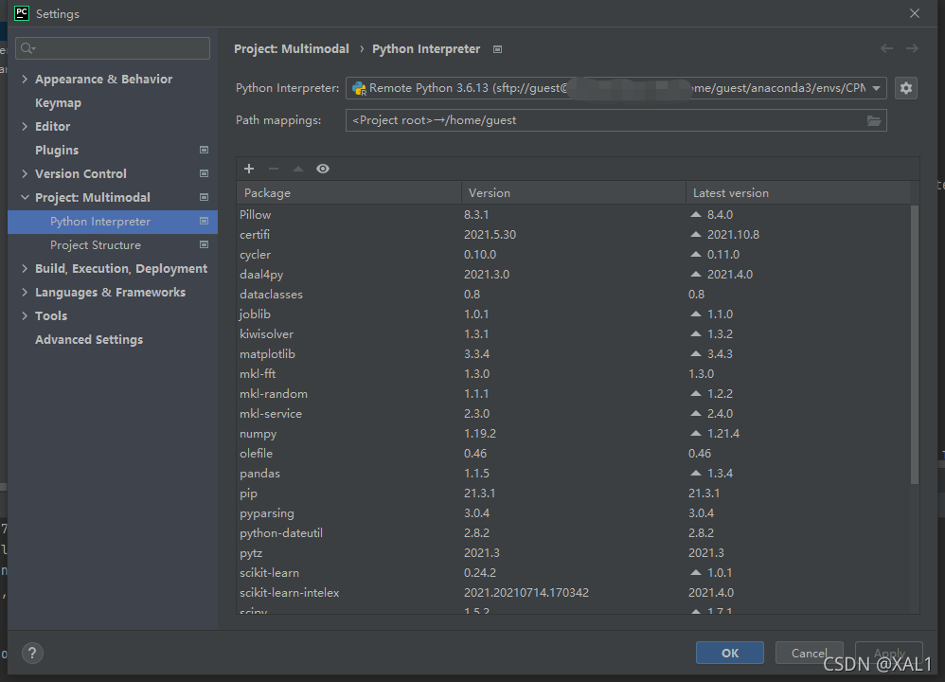The width and height of the screenshot is (945, 682).
Task: Open interpreter gear settings icon
Action: click(906, 88)
